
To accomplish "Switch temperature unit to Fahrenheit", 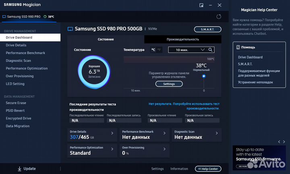I will pyautogui.click(x=159, y=50).
